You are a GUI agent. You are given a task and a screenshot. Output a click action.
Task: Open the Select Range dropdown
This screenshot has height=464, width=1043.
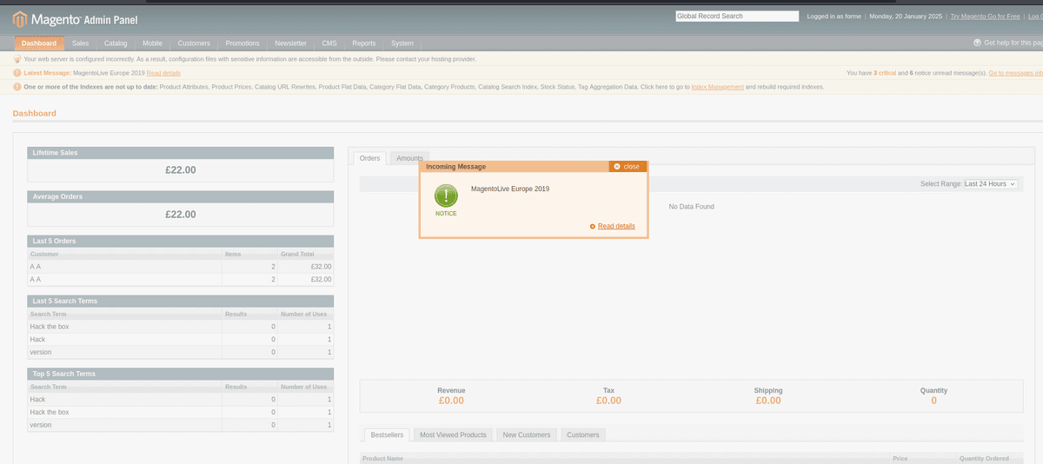pyautogui.click(x=990, y=184)
